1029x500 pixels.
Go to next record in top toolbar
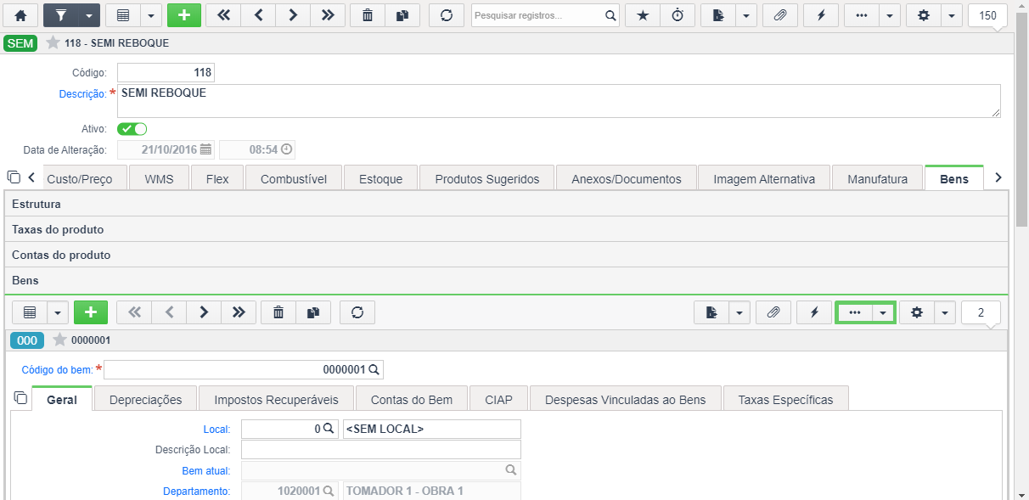(293, 15)
